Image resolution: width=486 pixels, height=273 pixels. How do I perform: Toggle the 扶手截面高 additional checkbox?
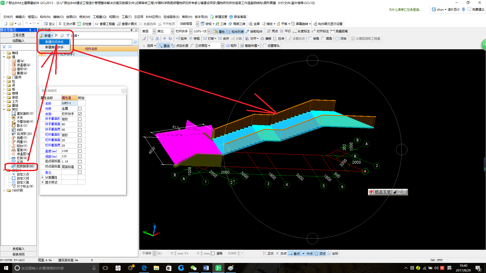[80, 124]
